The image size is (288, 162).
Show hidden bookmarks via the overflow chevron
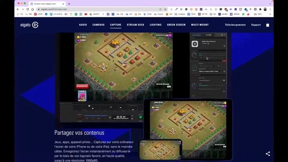270,14
